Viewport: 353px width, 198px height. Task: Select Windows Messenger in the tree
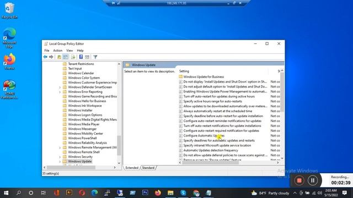pos(82,129)
